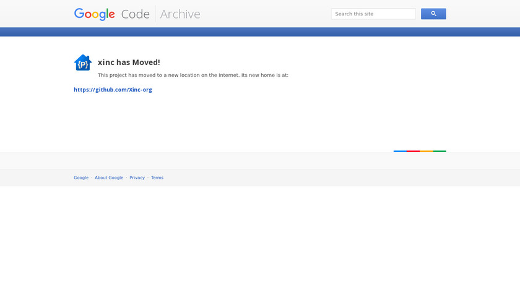The height and width of the screenshot is (292, 520).
Task: Open the About Google footer link
Action: click(109, 178)
